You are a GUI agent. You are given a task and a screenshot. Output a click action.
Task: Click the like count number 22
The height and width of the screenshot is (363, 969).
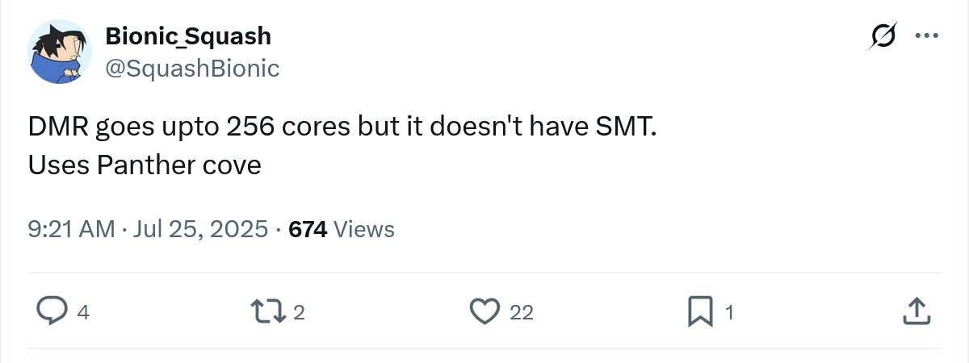522,312
